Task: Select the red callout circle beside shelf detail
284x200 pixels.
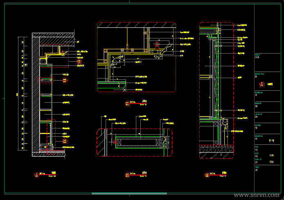Action: (65, 80)
